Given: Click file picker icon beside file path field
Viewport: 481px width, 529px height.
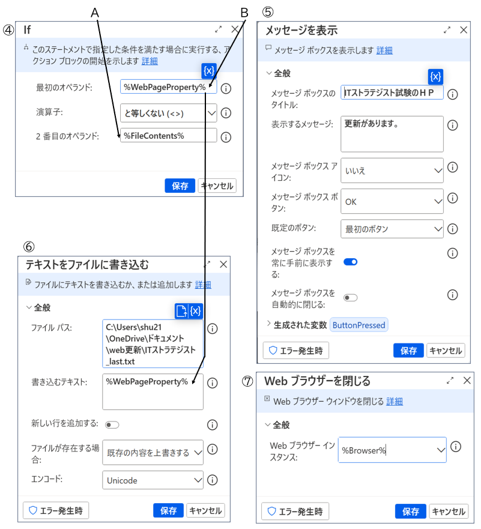Looking at the screenshot, I should 181,310.
